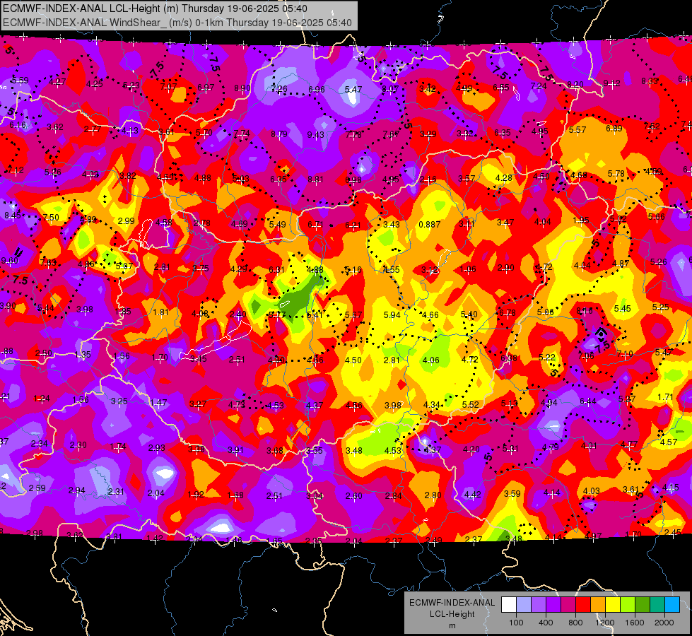
Task: Click the wind shear value 2.90
Action: [506, 267]
